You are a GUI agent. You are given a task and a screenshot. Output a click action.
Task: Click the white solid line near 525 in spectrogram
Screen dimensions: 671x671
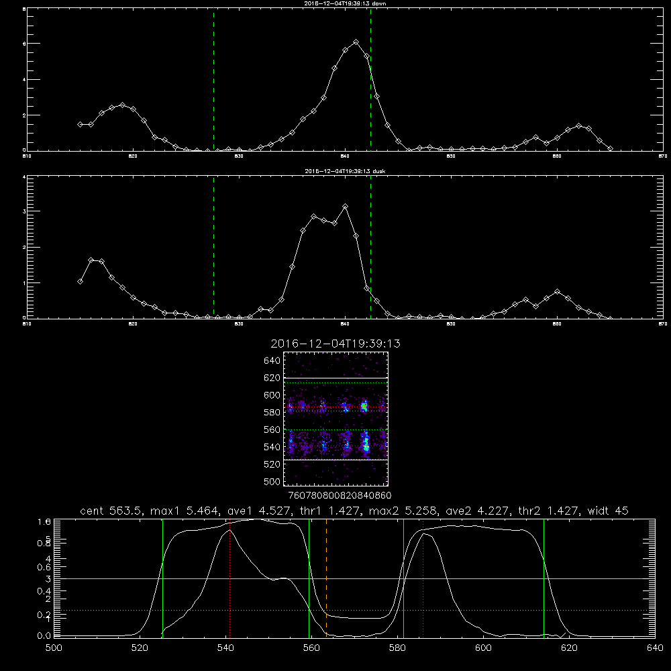335,460
